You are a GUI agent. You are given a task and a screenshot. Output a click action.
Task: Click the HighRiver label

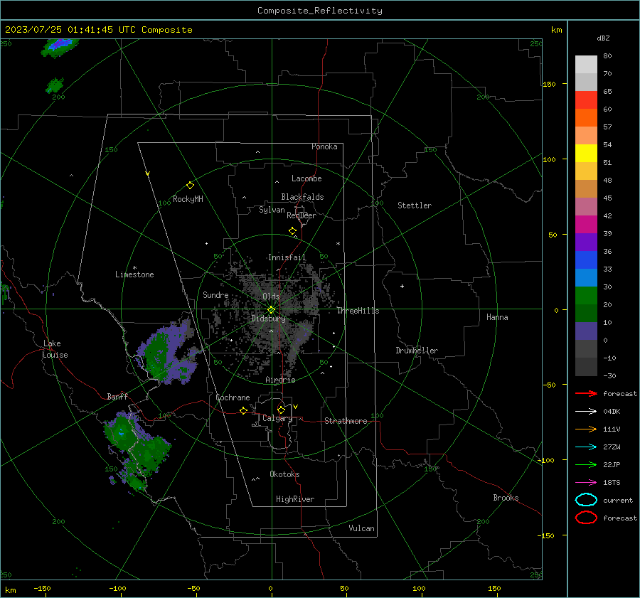point(295,499)
